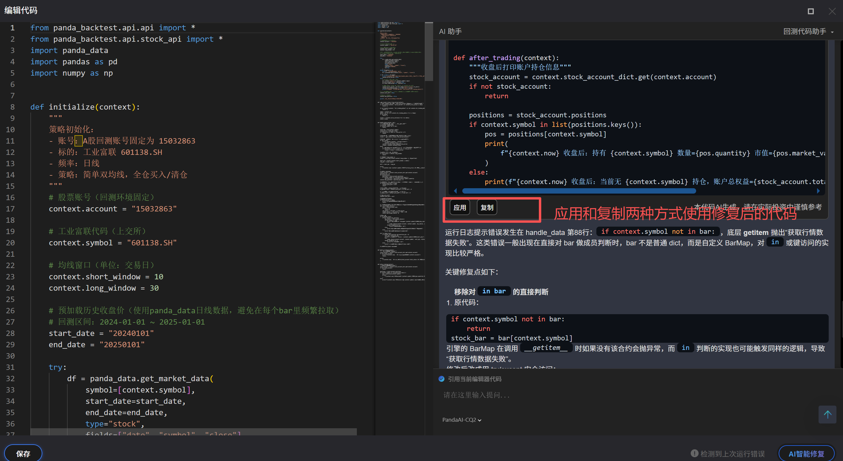Click the 'try:' line in editor
Viewport: 843px width, 461px height.
[x=57, y=367]
